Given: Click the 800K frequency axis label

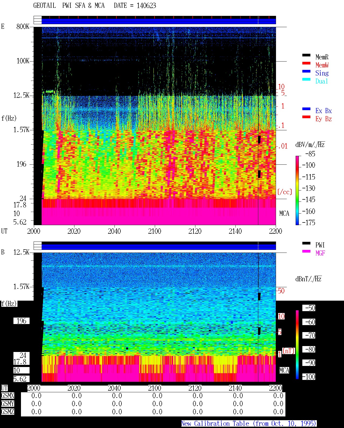Looking at the screenshot, I should [23, 26].
